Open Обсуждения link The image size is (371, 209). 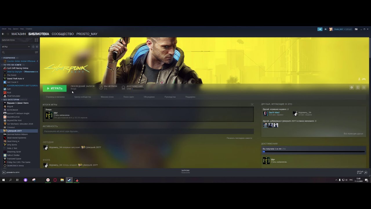click(x=149, y=97)
